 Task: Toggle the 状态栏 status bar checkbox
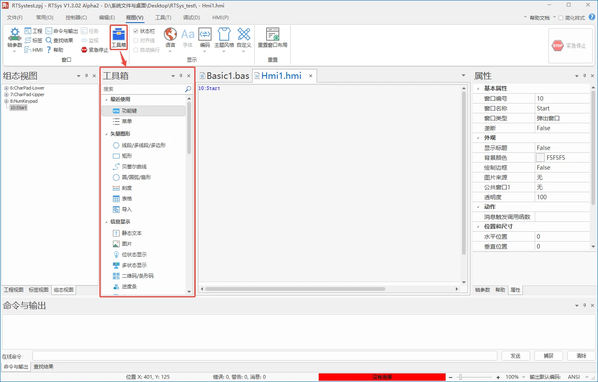[x=136, y=31]
